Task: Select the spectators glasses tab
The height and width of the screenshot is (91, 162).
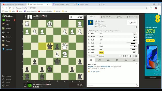Action: (99, 60)
